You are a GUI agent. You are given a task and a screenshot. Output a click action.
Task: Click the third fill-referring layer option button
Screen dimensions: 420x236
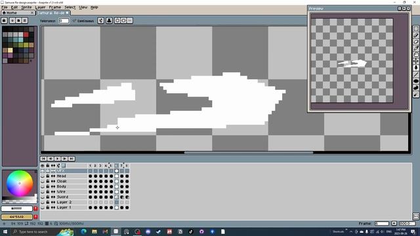(130, 20)
